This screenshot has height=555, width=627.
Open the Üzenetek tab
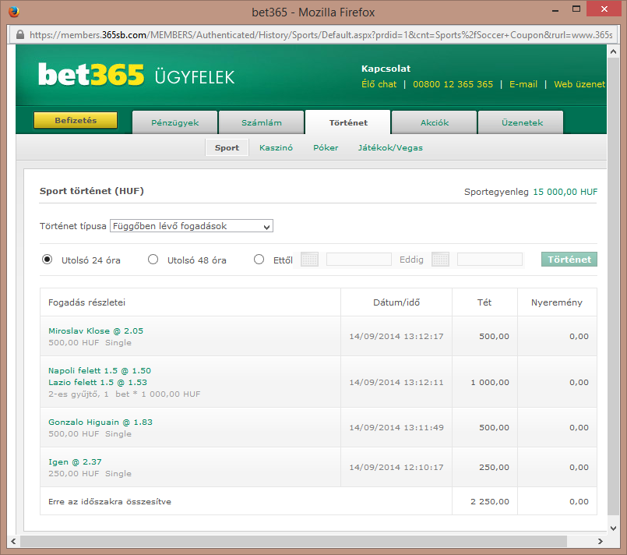pyautogui.click(x=521, y=123)
